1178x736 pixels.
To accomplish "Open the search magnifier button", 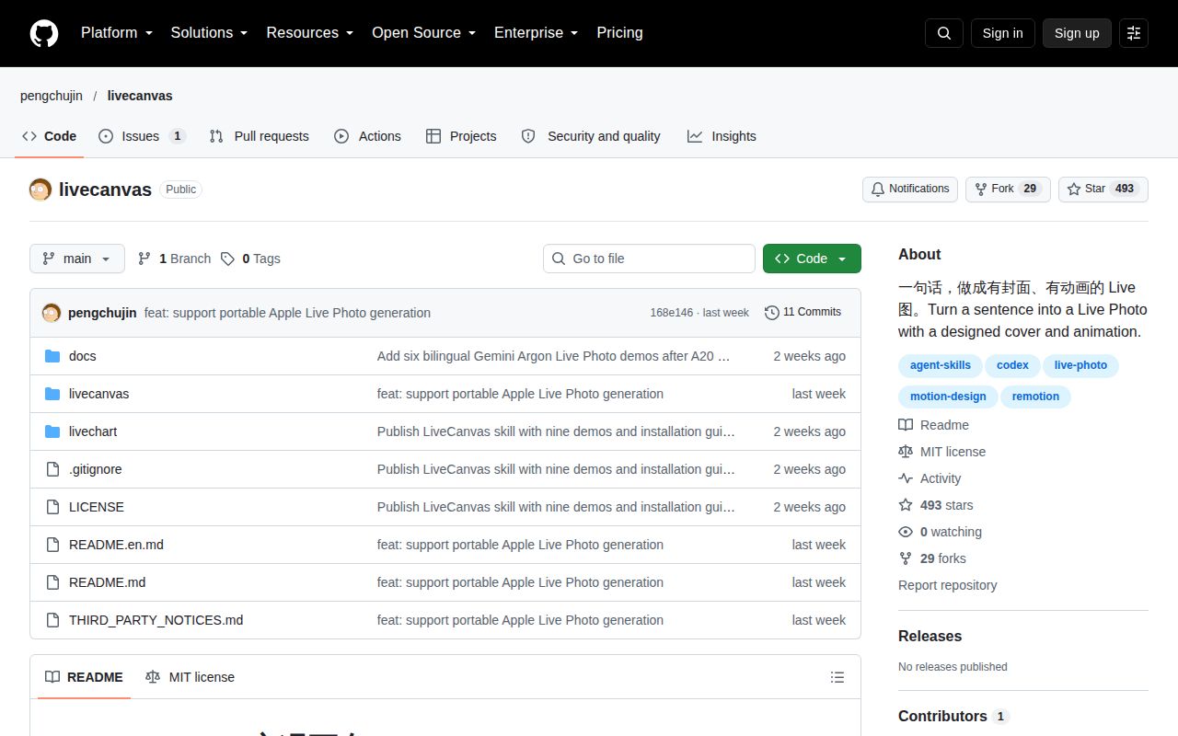I will click(x=944, y=33).
